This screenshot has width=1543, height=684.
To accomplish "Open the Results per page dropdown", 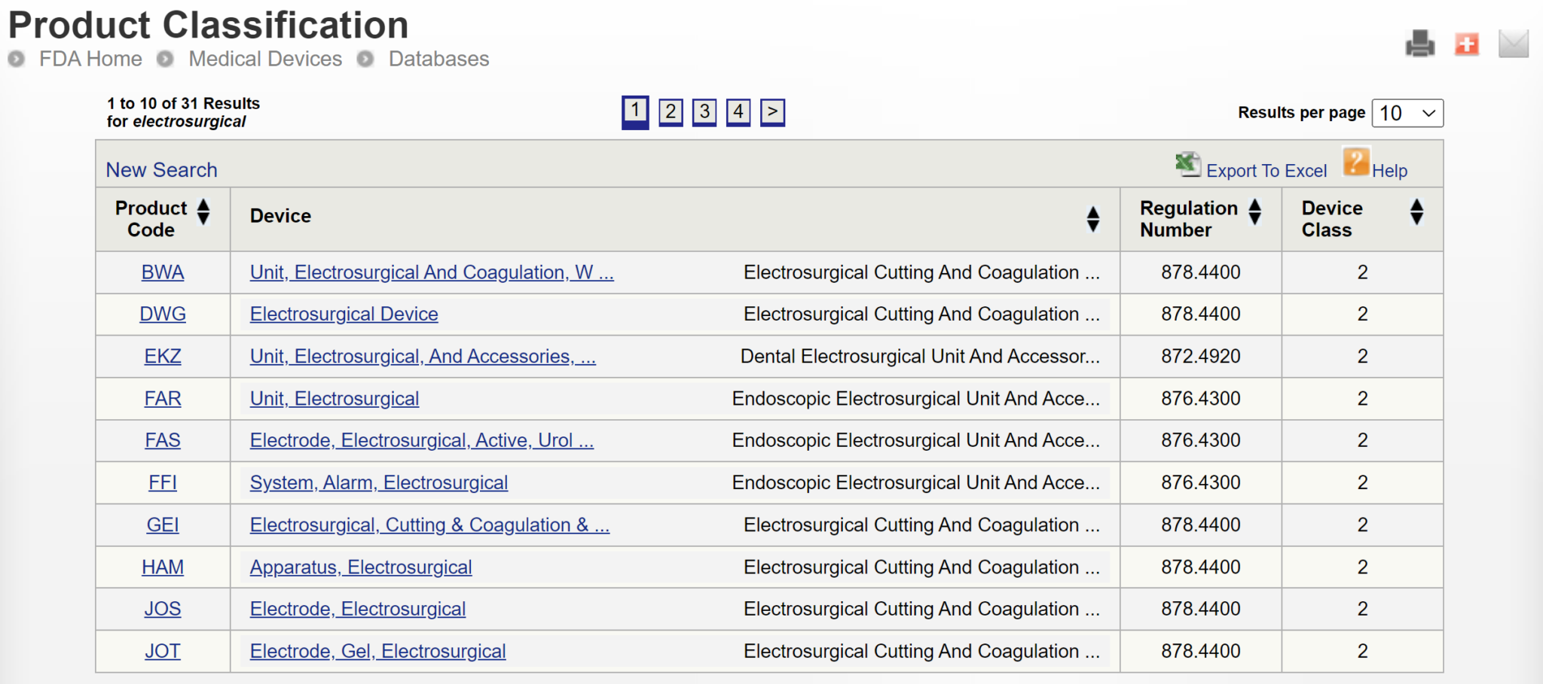I will [1407, 114].
